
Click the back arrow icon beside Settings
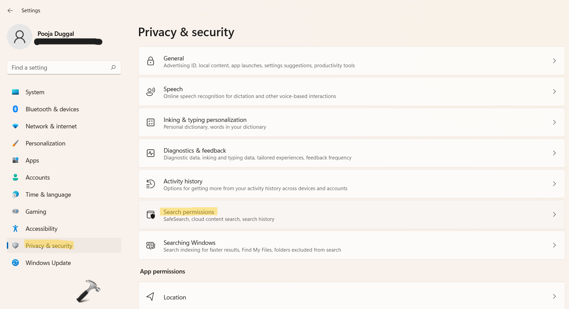pos(10,11)
